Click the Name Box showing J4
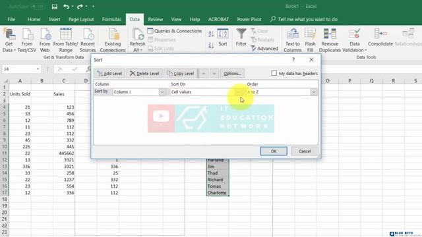Screen dimensions: 422x237 coord(19,69)
